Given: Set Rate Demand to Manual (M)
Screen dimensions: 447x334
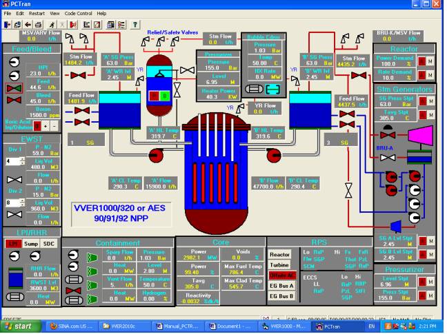Looking at the screenshot, I should (x=430, y=75).
